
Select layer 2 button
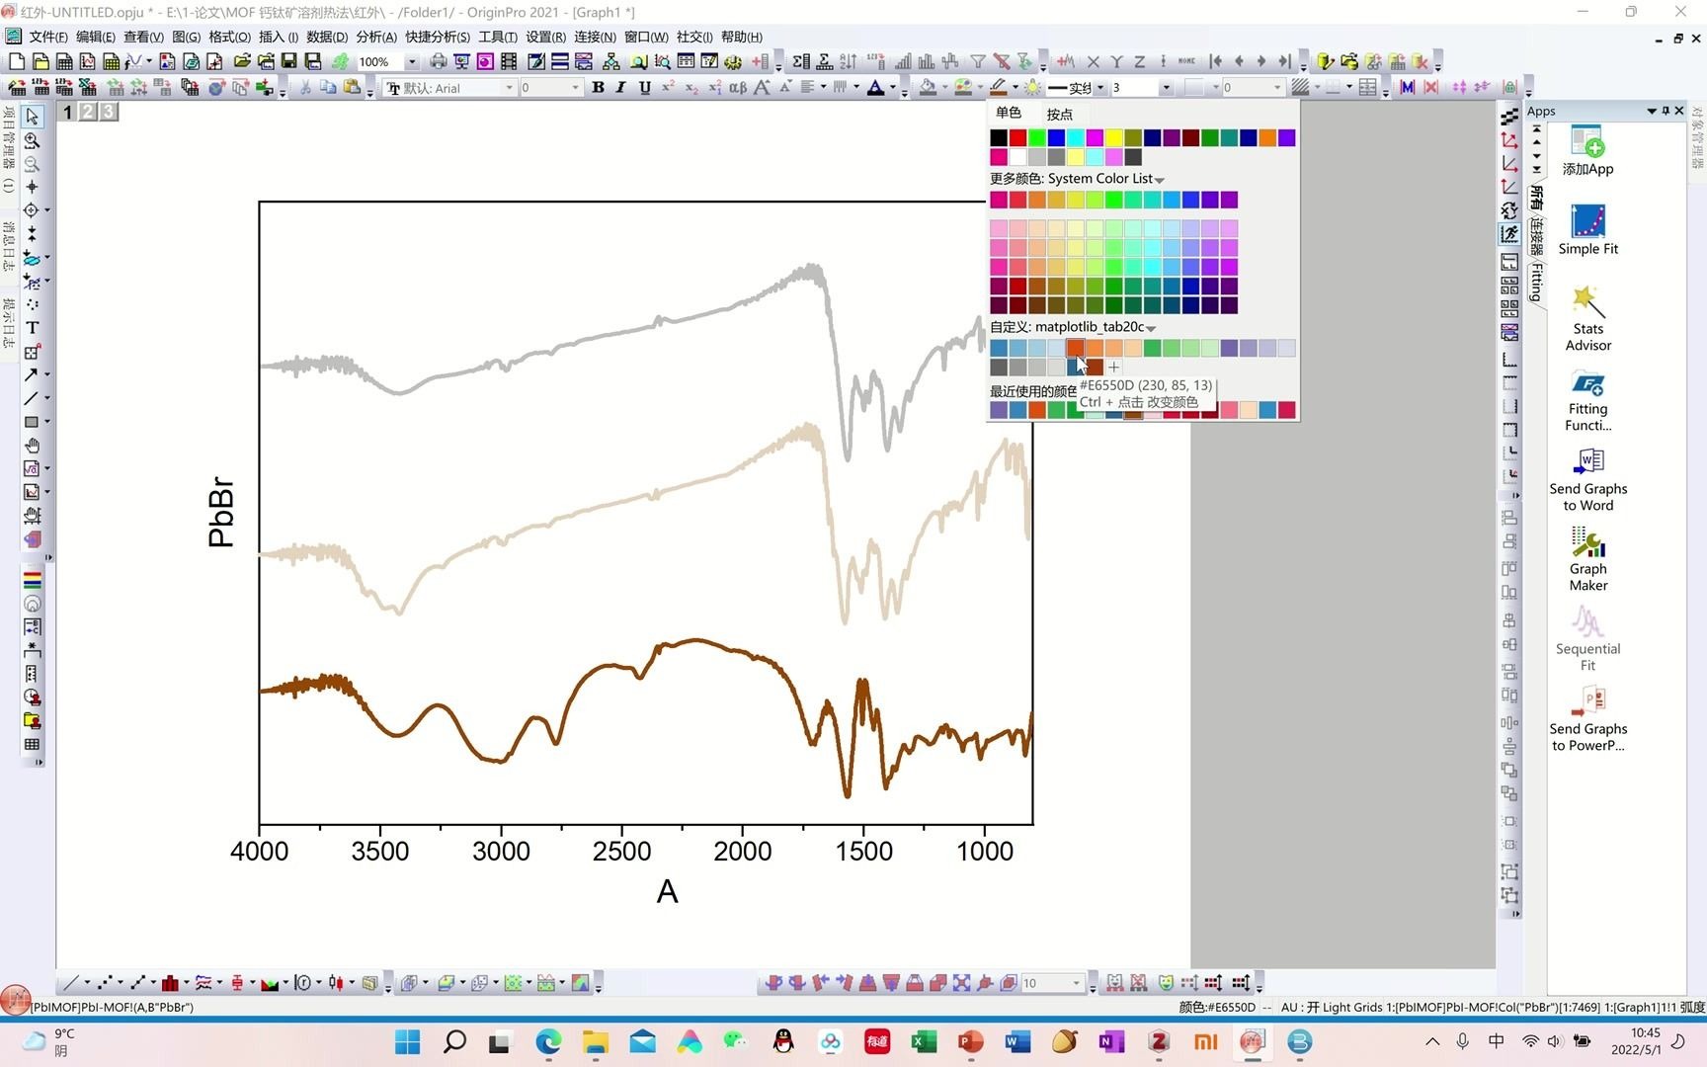point(88,112)
